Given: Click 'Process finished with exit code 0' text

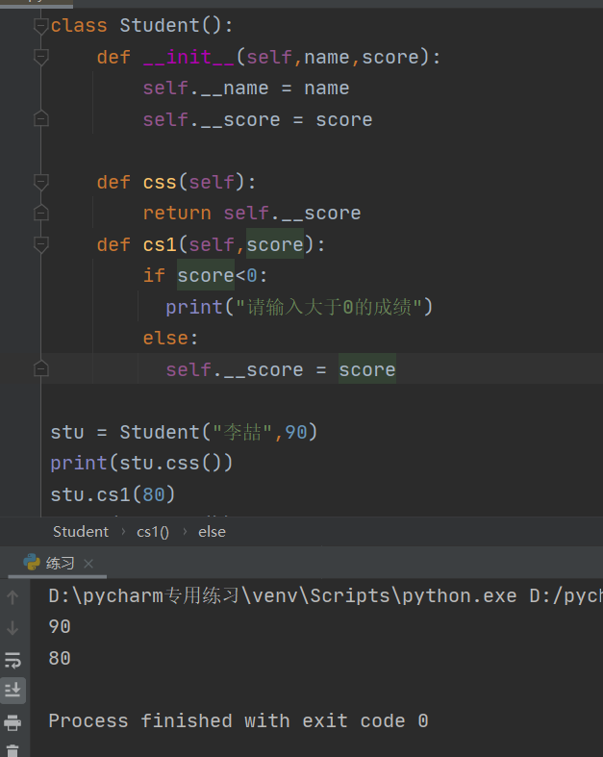Looking at the screenshot, I should coord(238,720).
